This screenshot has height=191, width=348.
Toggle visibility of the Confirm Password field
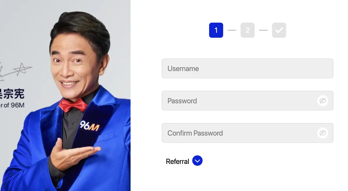pyautogui.click(x=323, y=133)
